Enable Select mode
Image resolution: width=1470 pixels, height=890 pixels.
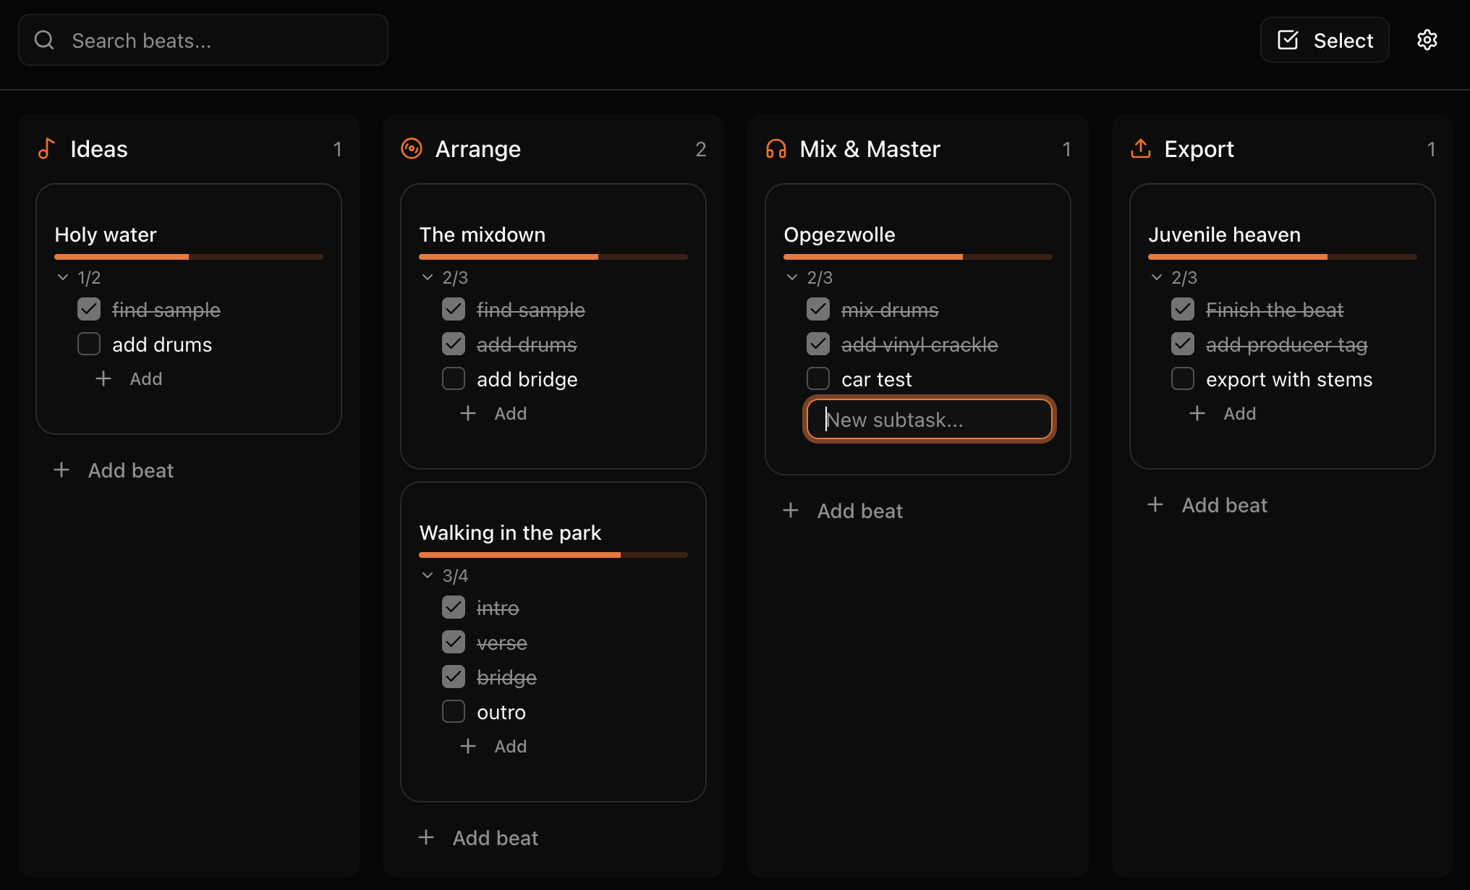tap(1324, 40)
